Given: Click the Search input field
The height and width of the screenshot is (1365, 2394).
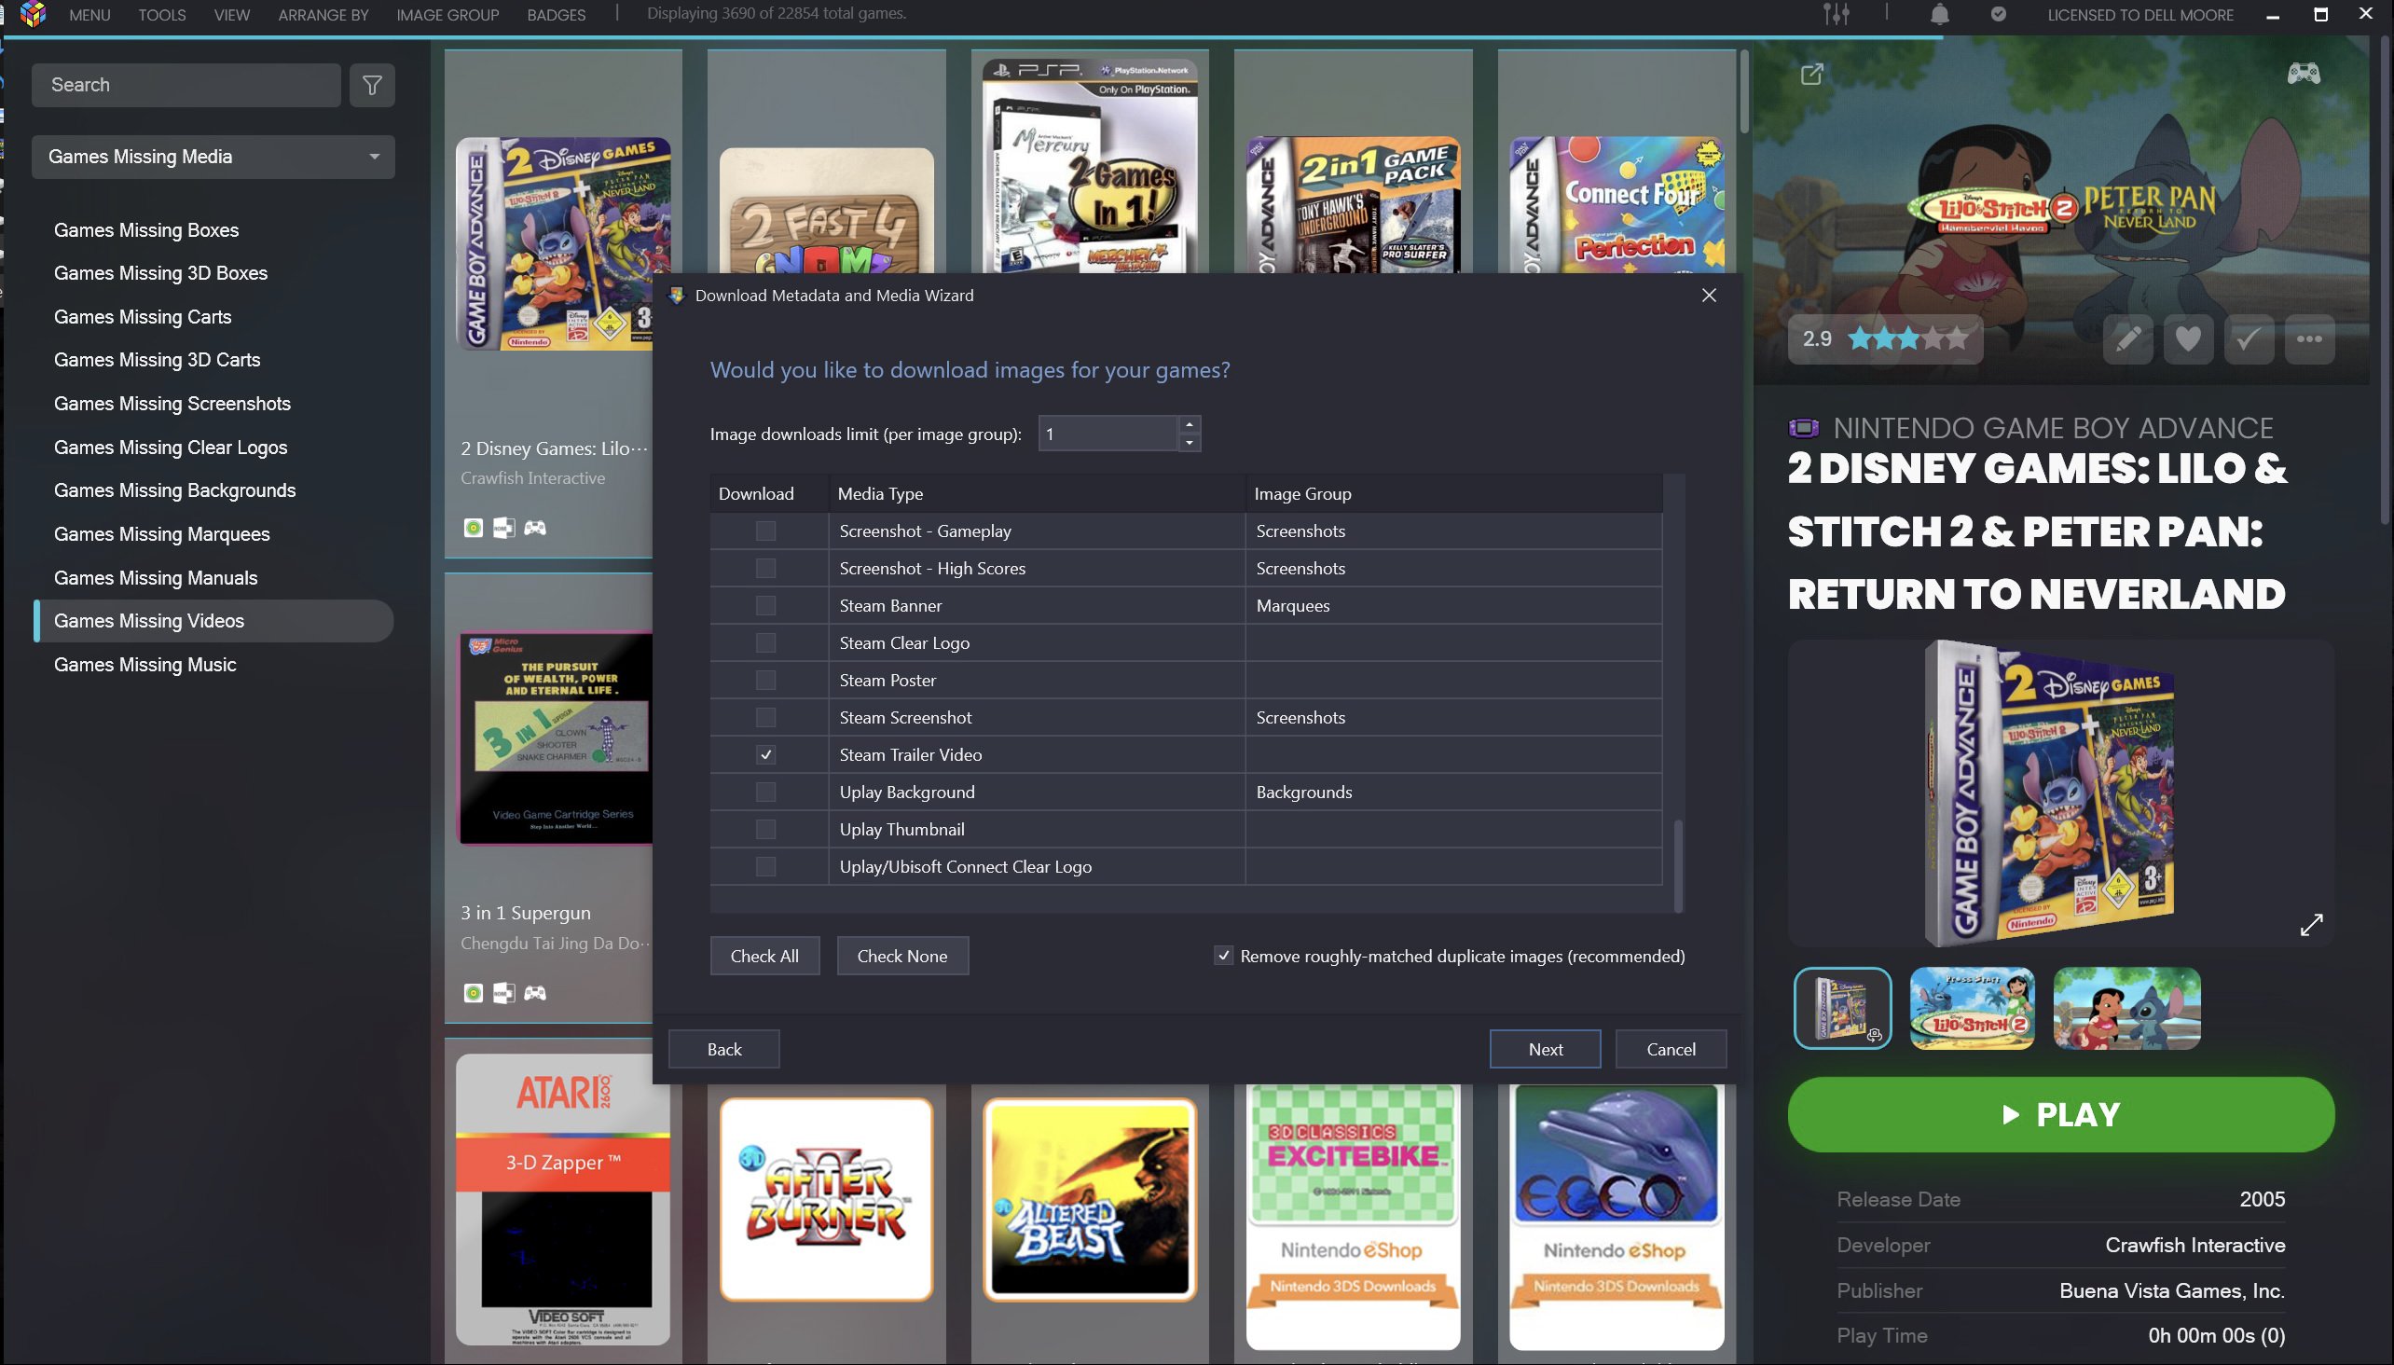Looking at the screenshot, I should coord(186,86).
